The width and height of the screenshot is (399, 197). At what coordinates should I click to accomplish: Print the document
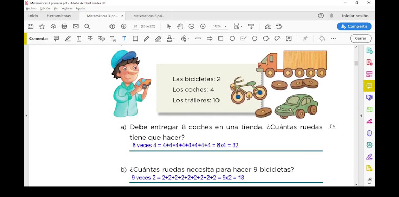(x=64, y=26)
